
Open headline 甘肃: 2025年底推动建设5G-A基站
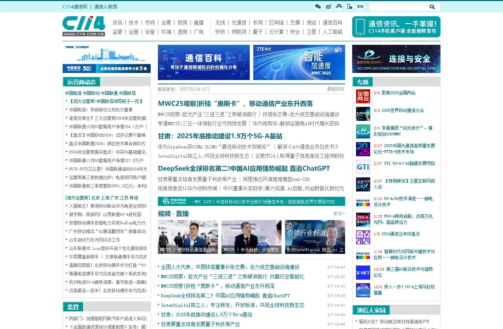(220, 136)
